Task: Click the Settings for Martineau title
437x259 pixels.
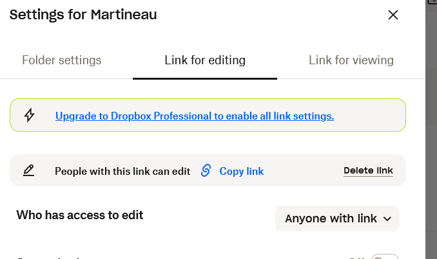Action: tap(83, 14)
